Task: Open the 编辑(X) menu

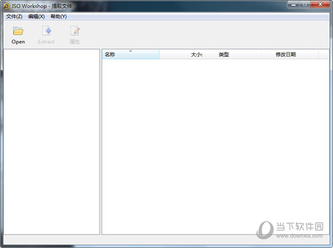Action: 36,16
